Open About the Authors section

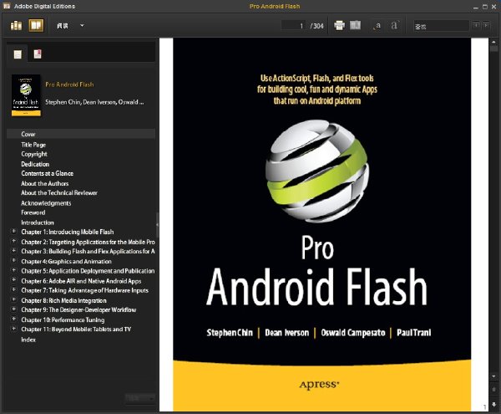(x=45, y=183)
